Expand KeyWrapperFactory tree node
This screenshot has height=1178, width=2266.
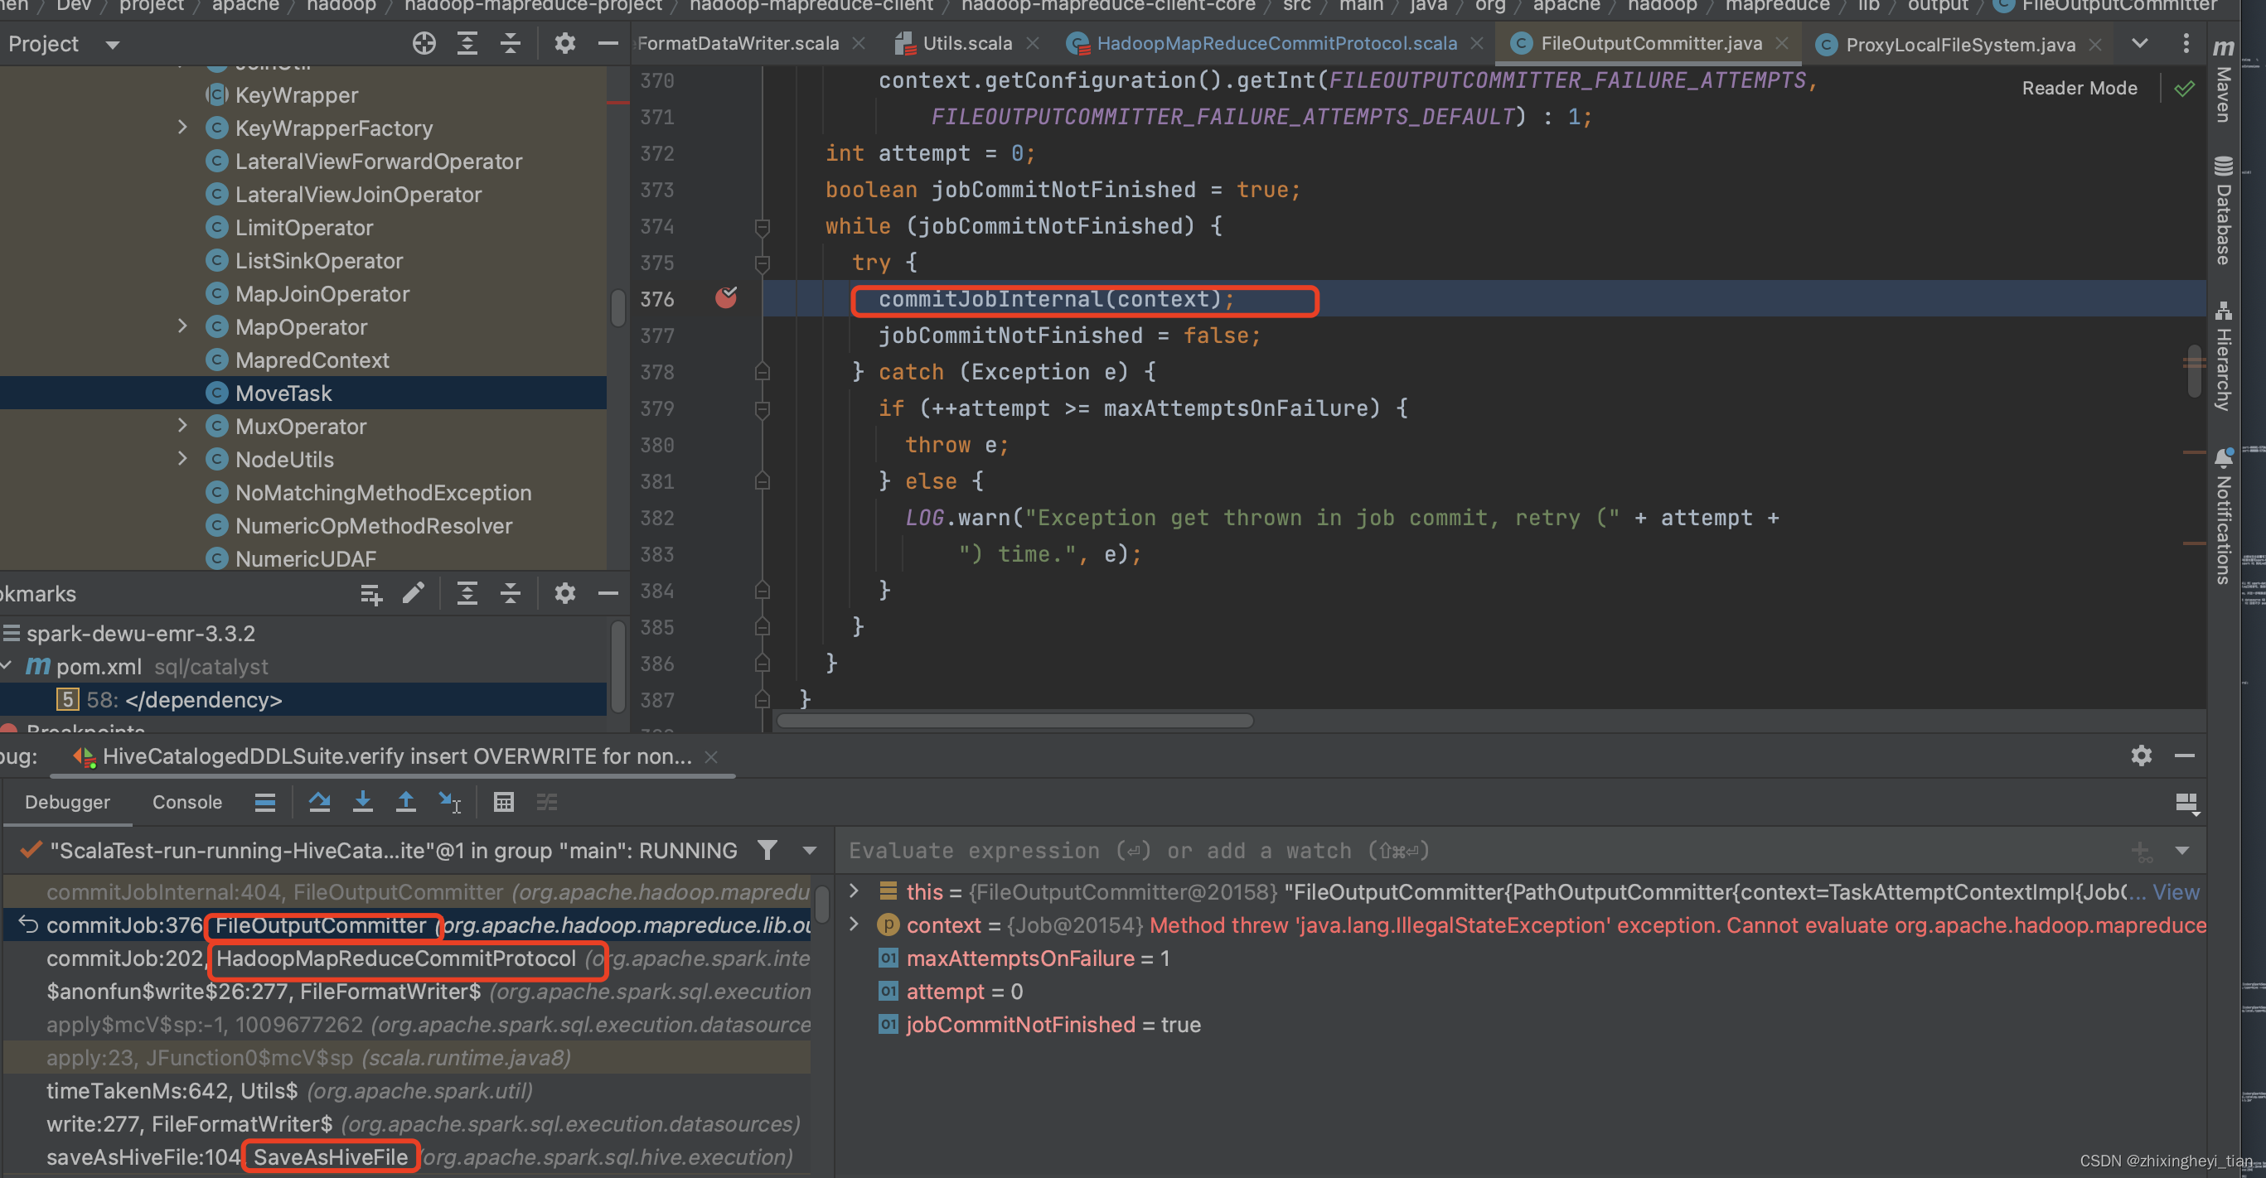click(182, 128)
